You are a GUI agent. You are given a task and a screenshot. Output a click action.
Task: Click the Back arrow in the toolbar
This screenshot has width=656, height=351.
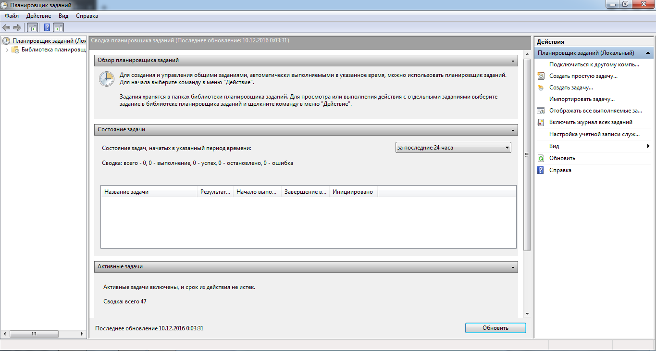(x=6, y=27)
